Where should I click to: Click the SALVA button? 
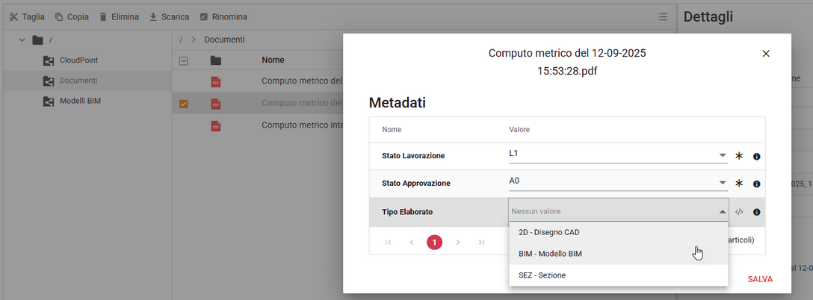(x=760, y=279)
